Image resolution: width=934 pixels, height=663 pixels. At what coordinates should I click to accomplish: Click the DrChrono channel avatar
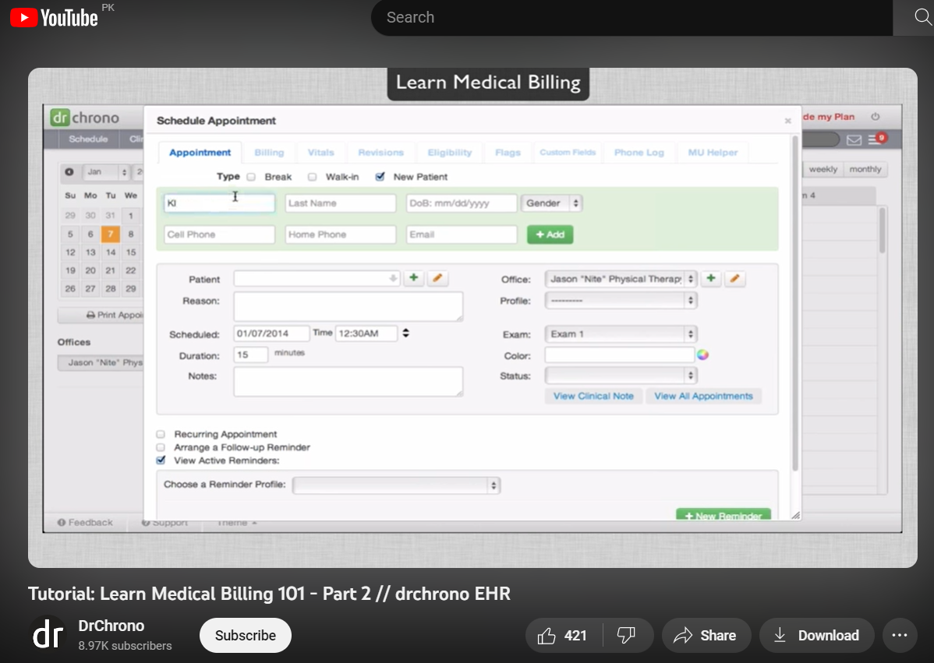coord(48,635)
